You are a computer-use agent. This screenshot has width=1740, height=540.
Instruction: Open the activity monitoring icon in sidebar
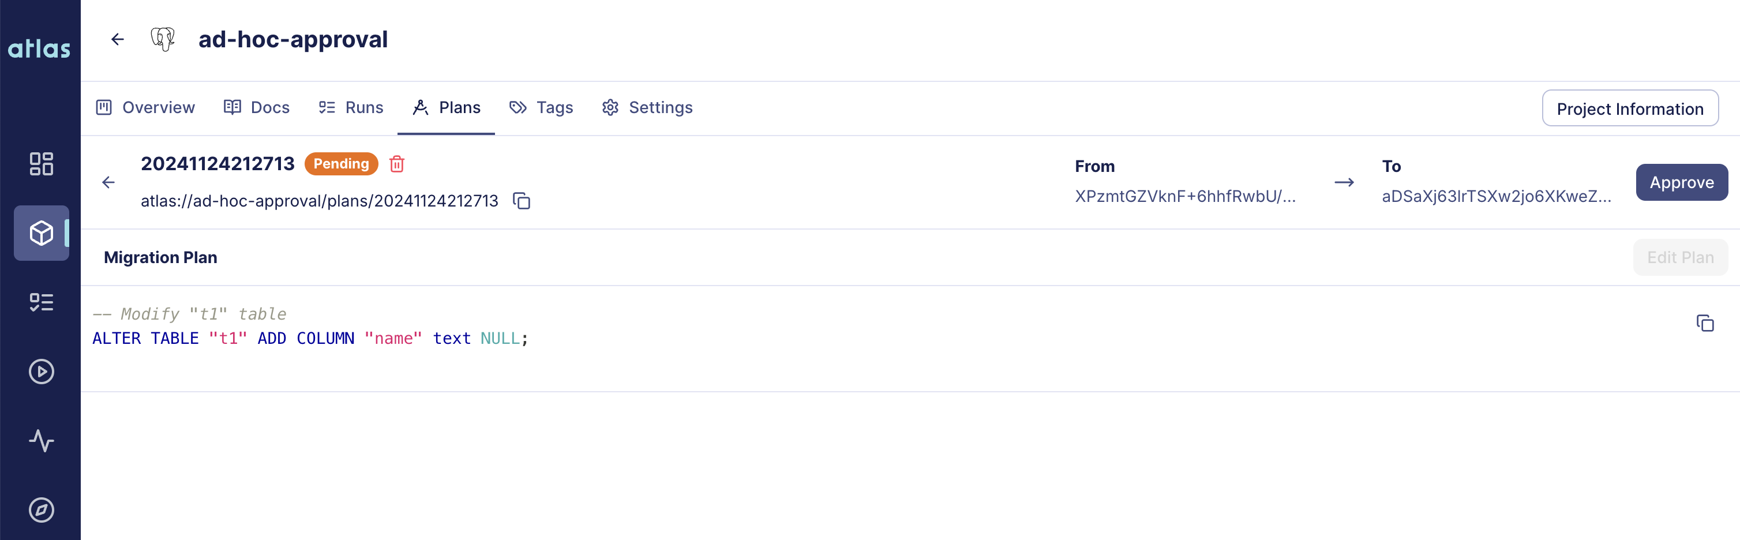pos(41,441)
